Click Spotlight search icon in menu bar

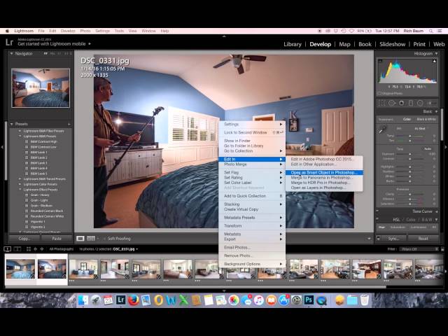pyautogui.click(x=430, y=31)
